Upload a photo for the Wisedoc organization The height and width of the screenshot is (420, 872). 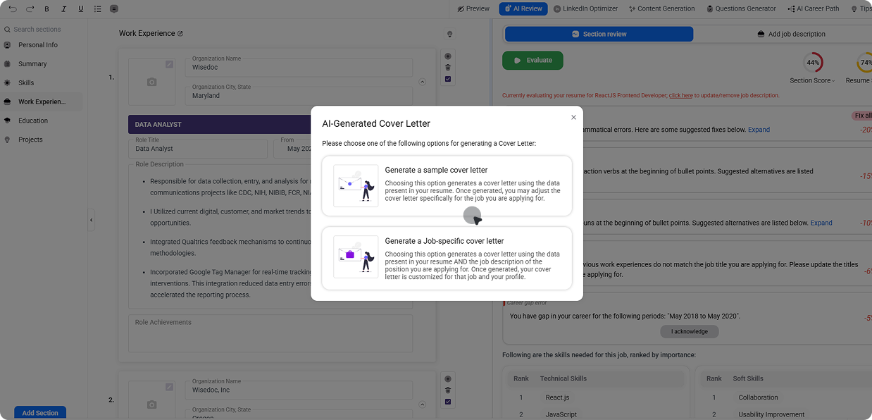151,82
